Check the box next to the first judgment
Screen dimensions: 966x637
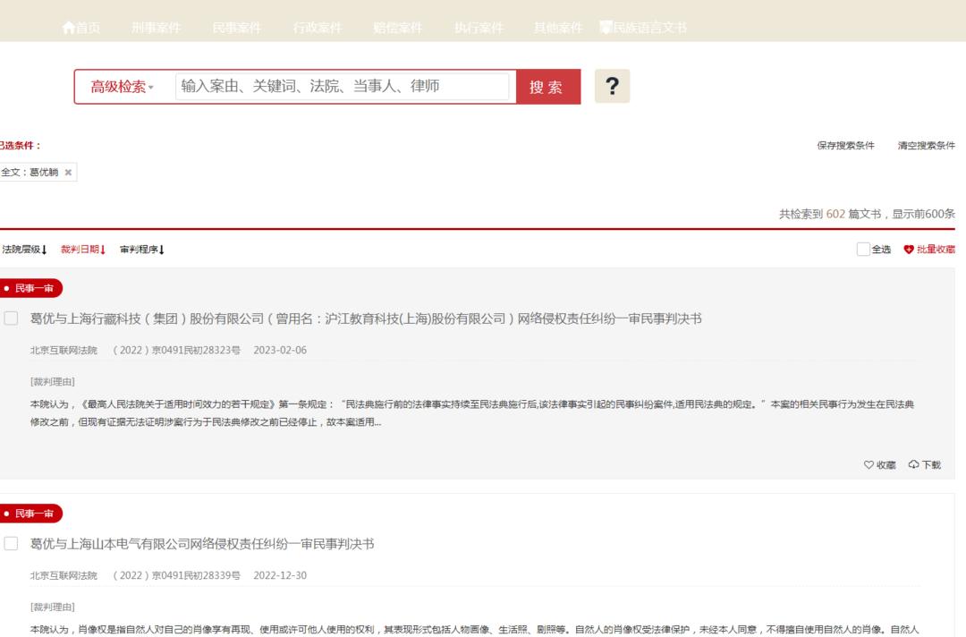[x=12, y=316]
